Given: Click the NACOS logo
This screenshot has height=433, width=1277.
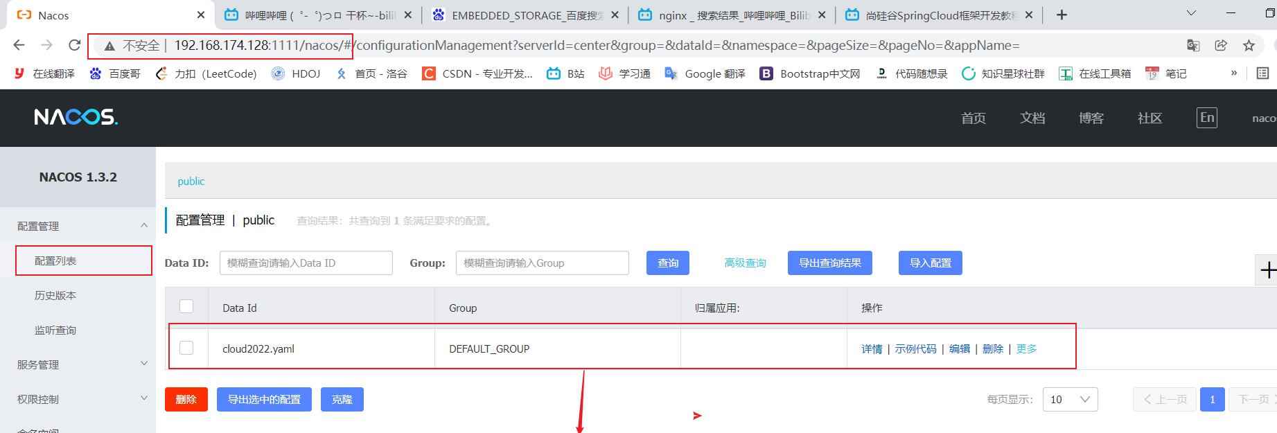Looking at the screenshot, I should click(76, 117).
